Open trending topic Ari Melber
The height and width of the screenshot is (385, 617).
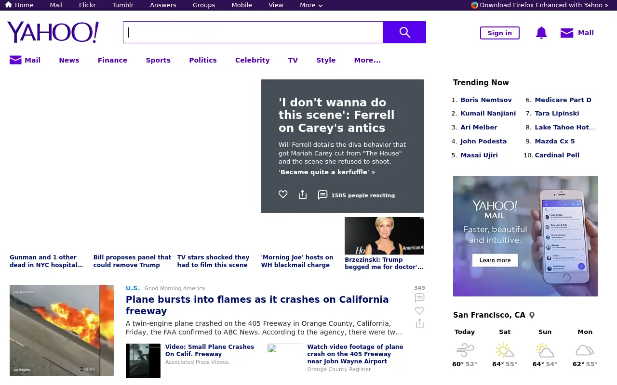(x=479, y=128)
